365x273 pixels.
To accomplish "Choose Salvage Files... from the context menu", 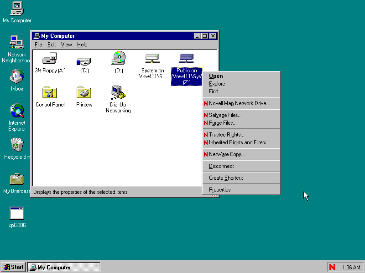I will (x=241, y=115).
